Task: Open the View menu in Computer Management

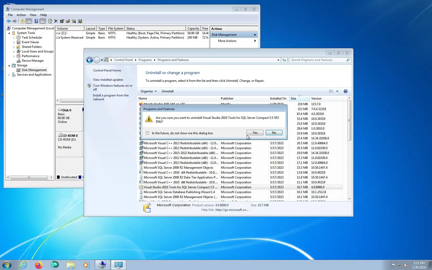Action: 33,15
